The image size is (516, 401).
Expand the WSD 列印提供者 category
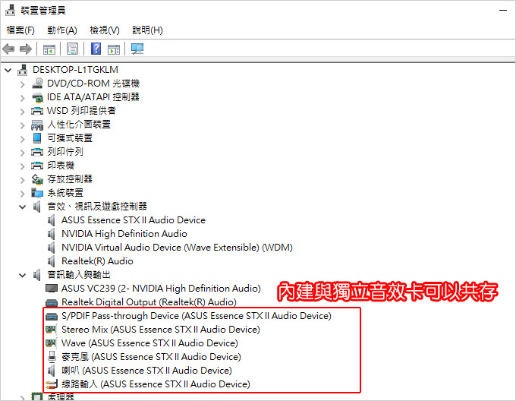22,112
